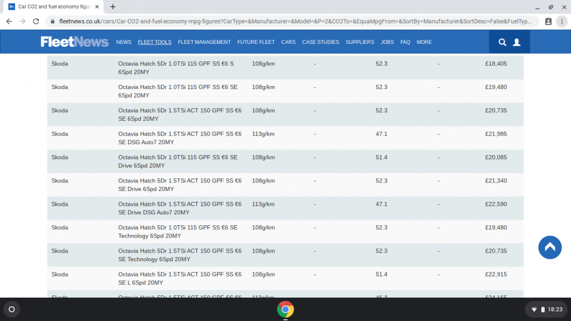Click Octavia 1.0TSi SE Technology 6Spd model

click(178, 231)
